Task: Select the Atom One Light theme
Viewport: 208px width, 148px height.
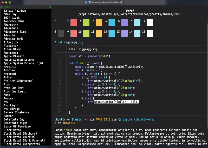Action: 15,91
